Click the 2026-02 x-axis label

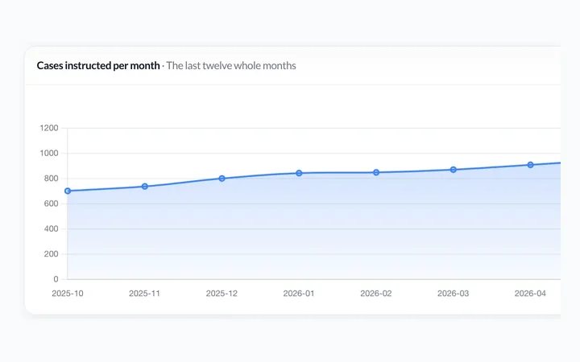click(376, 294)
